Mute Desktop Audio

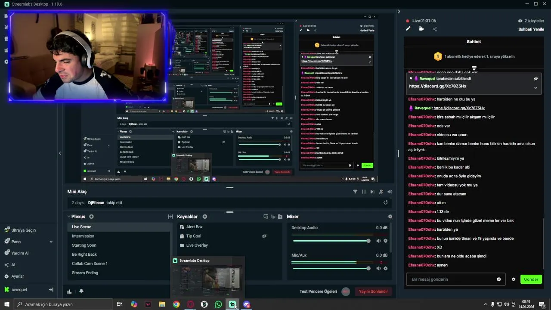point(378,241)
